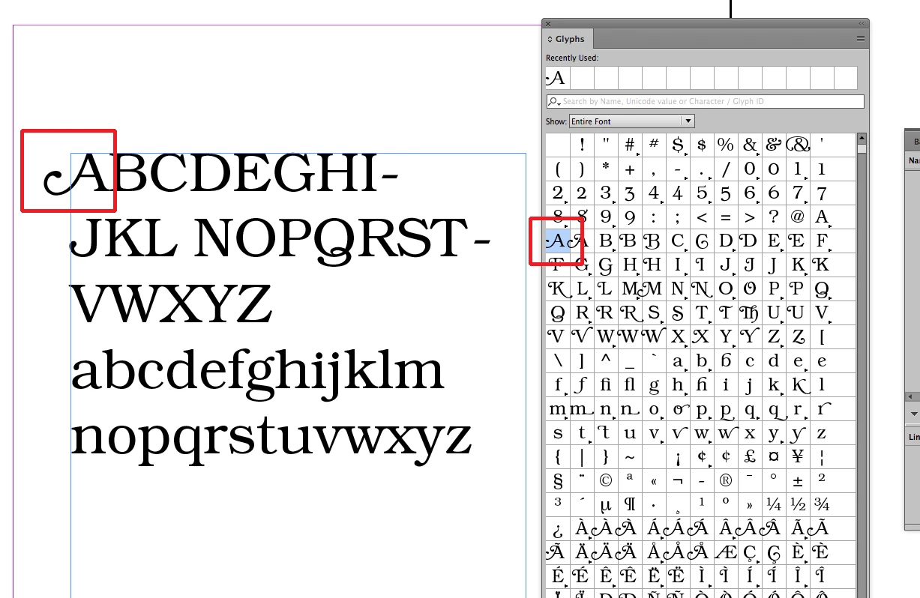
Task: Select the generic currency ¤ glyph
Action: click(x=773, y=457)
